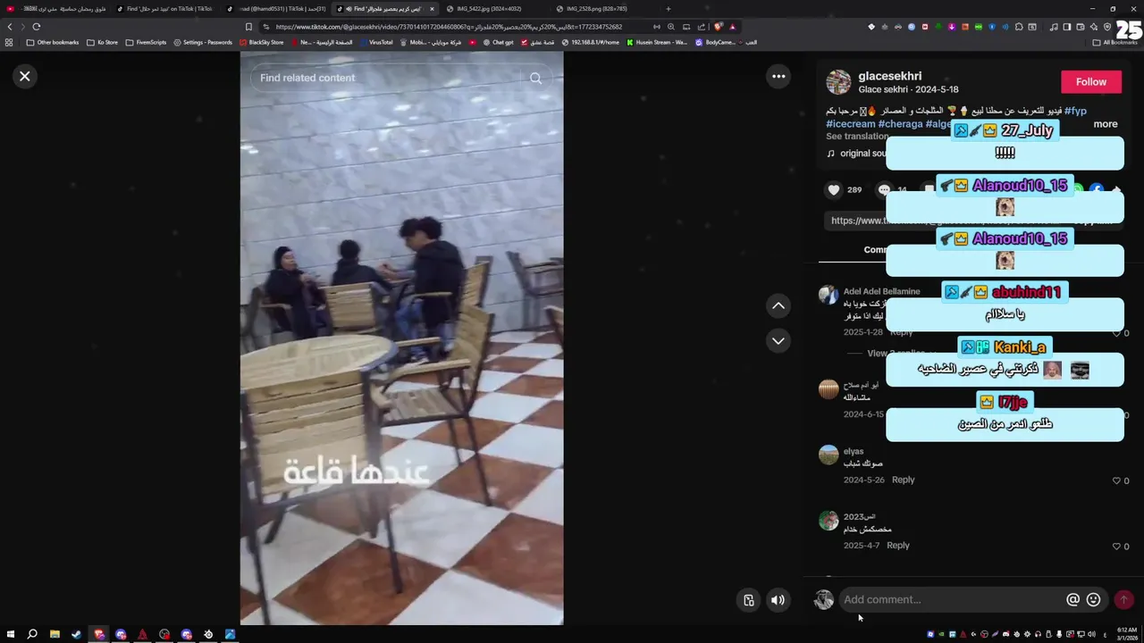Go to next video with down chevron
Viewport: 1144px width, 643px height.
778,340
